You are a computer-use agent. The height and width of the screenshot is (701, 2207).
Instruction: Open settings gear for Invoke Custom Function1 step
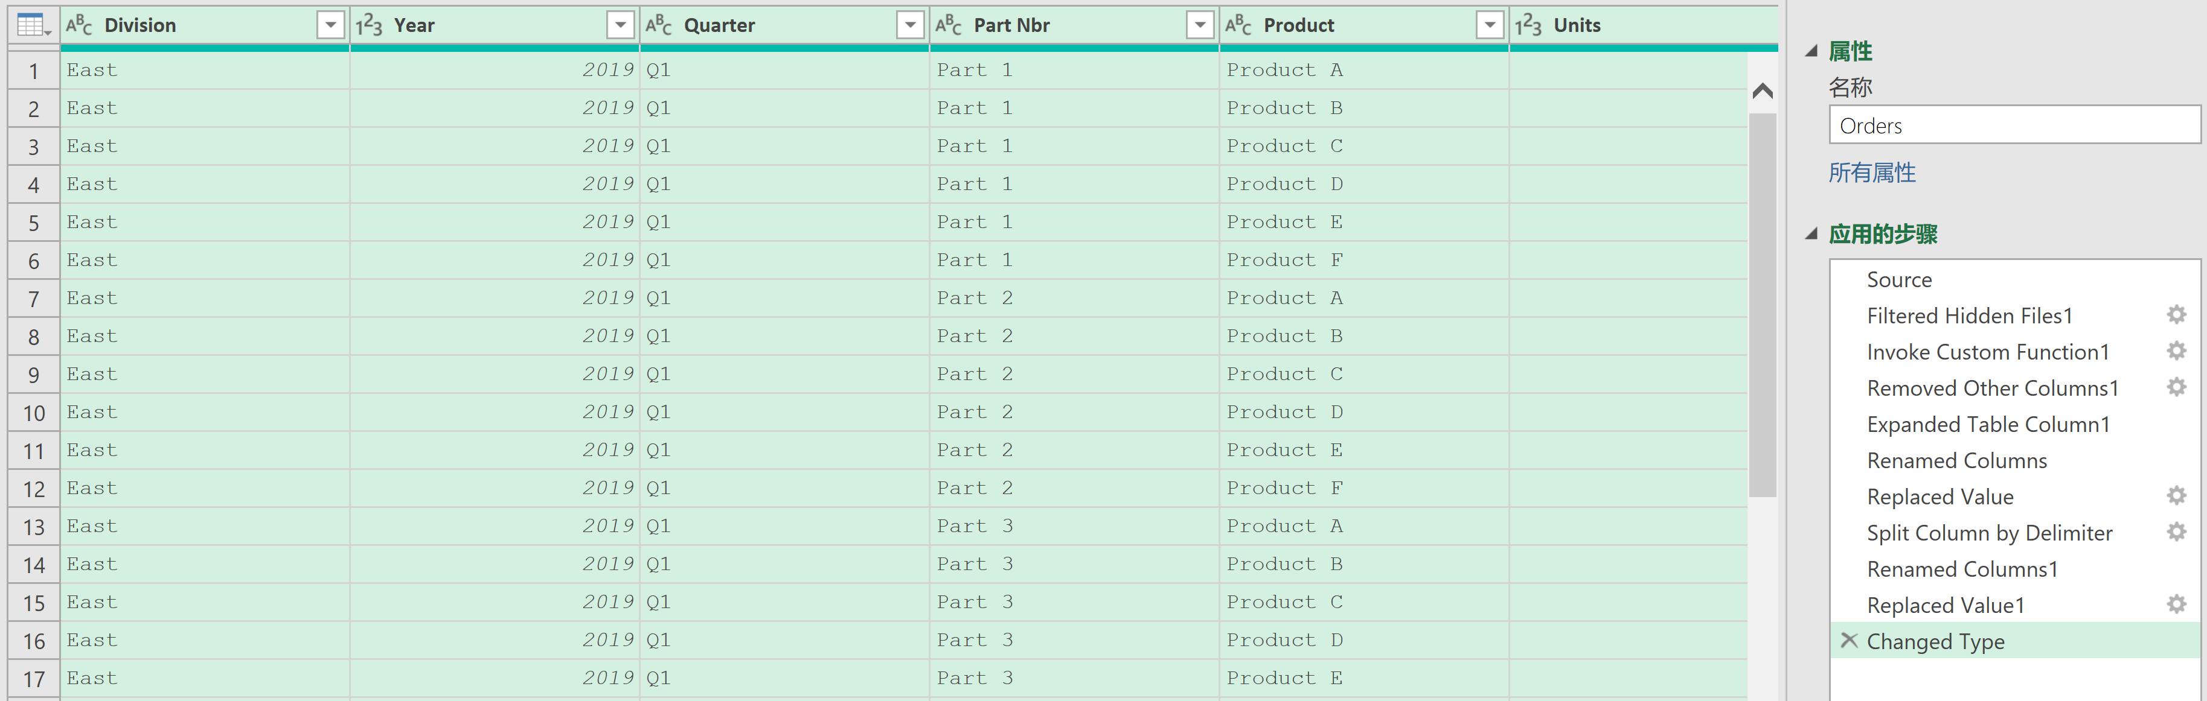[x=2176, y=351]
